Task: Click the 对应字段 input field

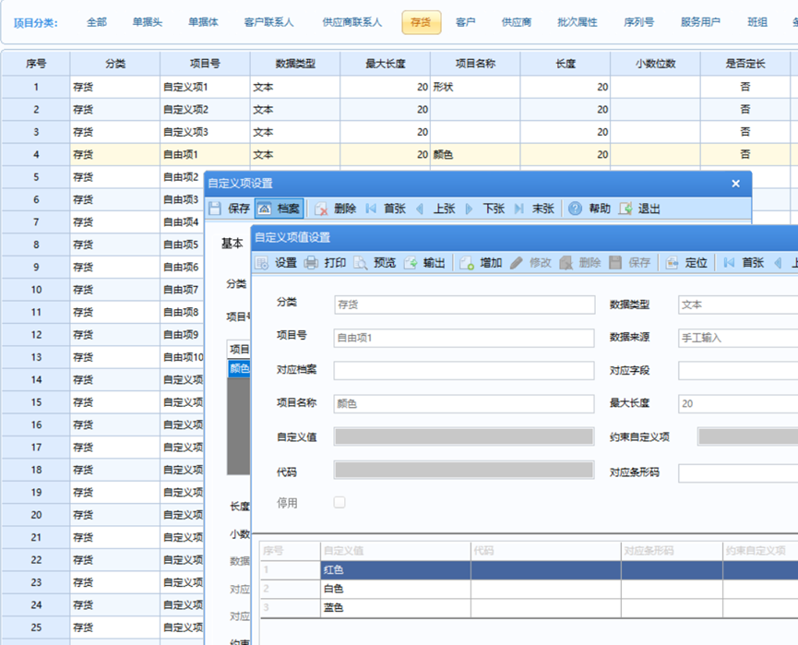Action: click(x=738, y=371)
